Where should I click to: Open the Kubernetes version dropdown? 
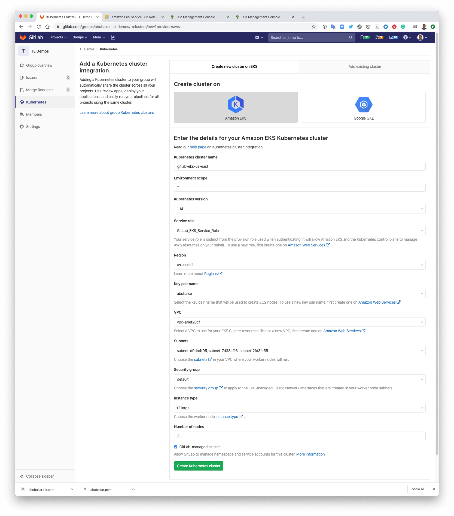(300, 209)
